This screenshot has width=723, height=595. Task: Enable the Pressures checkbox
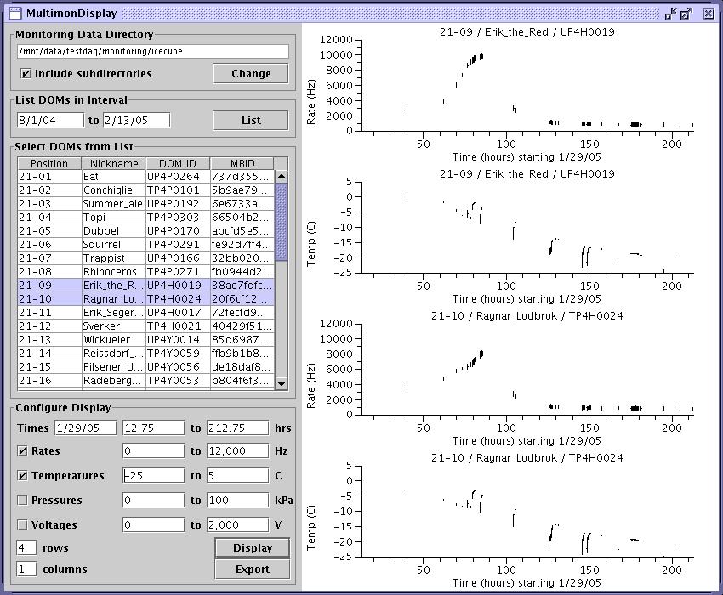[x=23, y=501]
